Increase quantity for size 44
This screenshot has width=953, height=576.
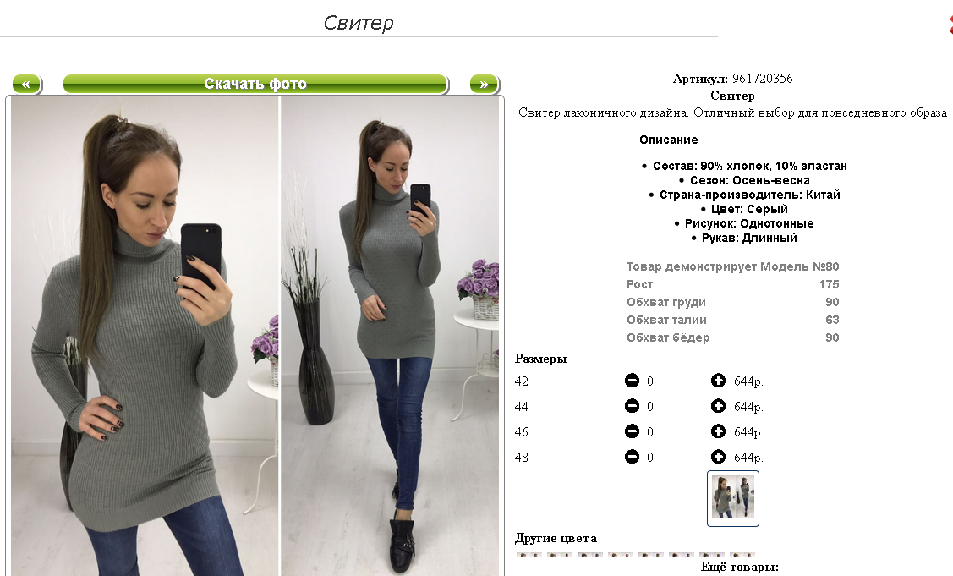tap(718, 406)
